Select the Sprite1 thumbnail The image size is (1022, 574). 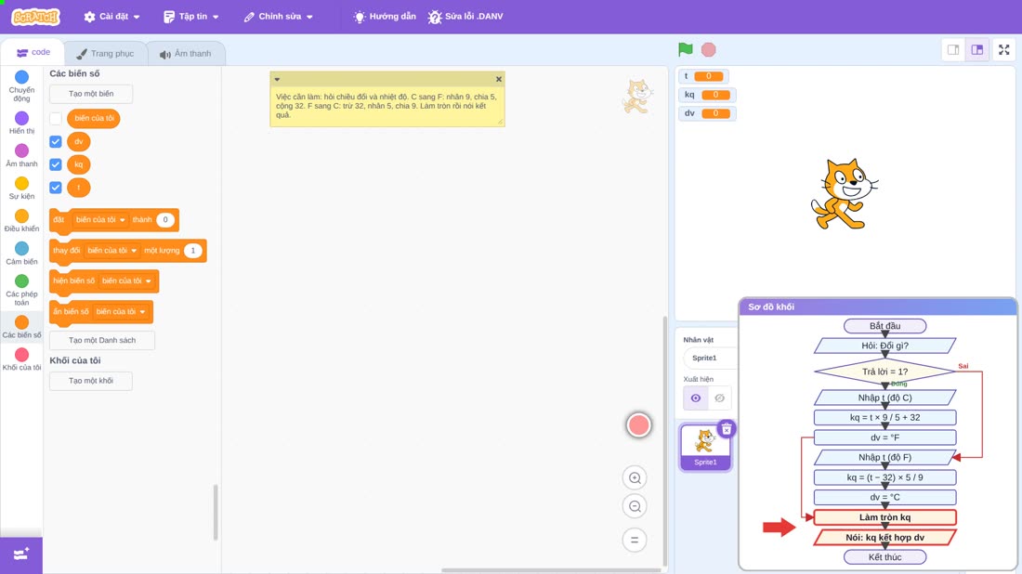point(705,447)
